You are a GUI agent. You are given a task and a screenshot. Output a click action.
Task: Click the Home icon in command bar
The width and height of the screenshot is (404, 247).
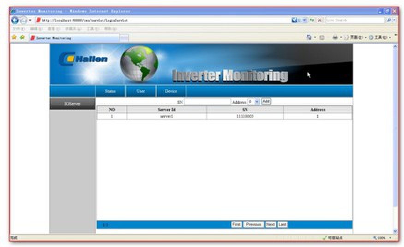coord(309,38)
